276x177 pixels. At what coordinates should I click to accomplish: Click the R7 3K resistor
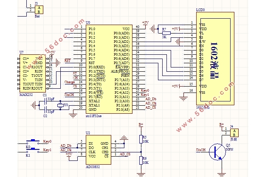[x=166, y=33]
